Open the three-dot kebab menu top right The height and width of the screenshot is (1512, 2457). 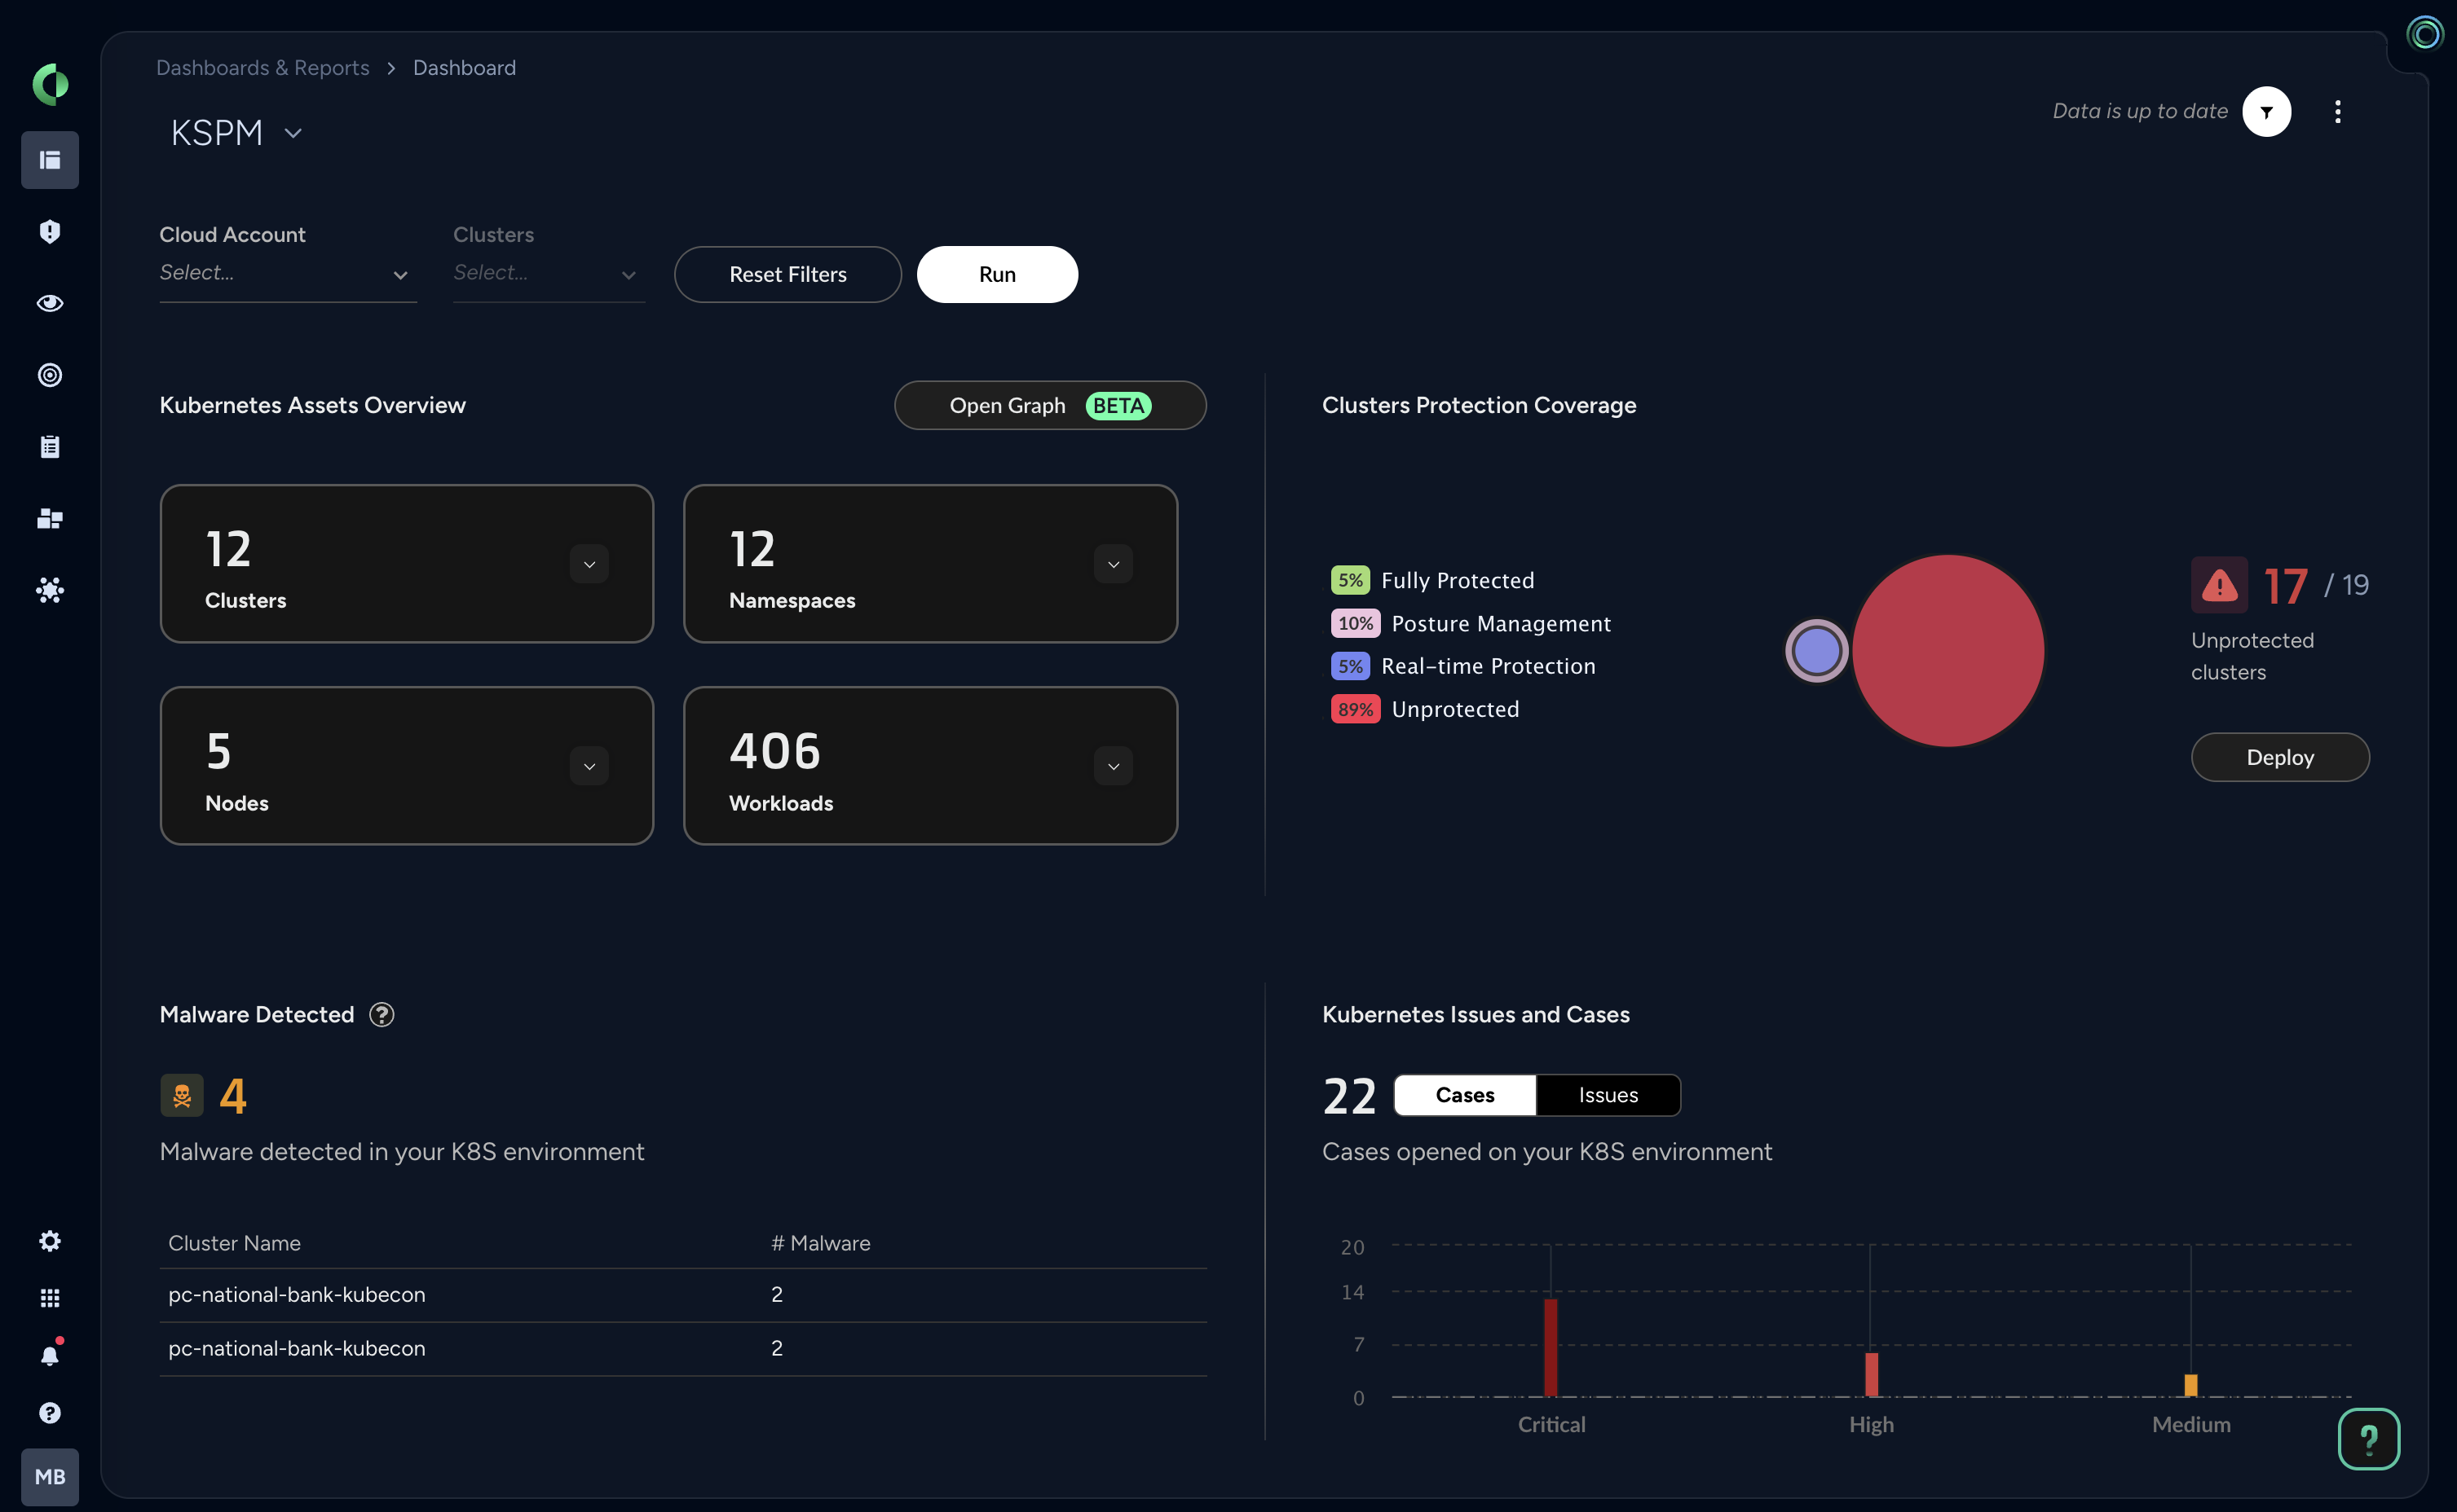click(x=2337, y=111)
